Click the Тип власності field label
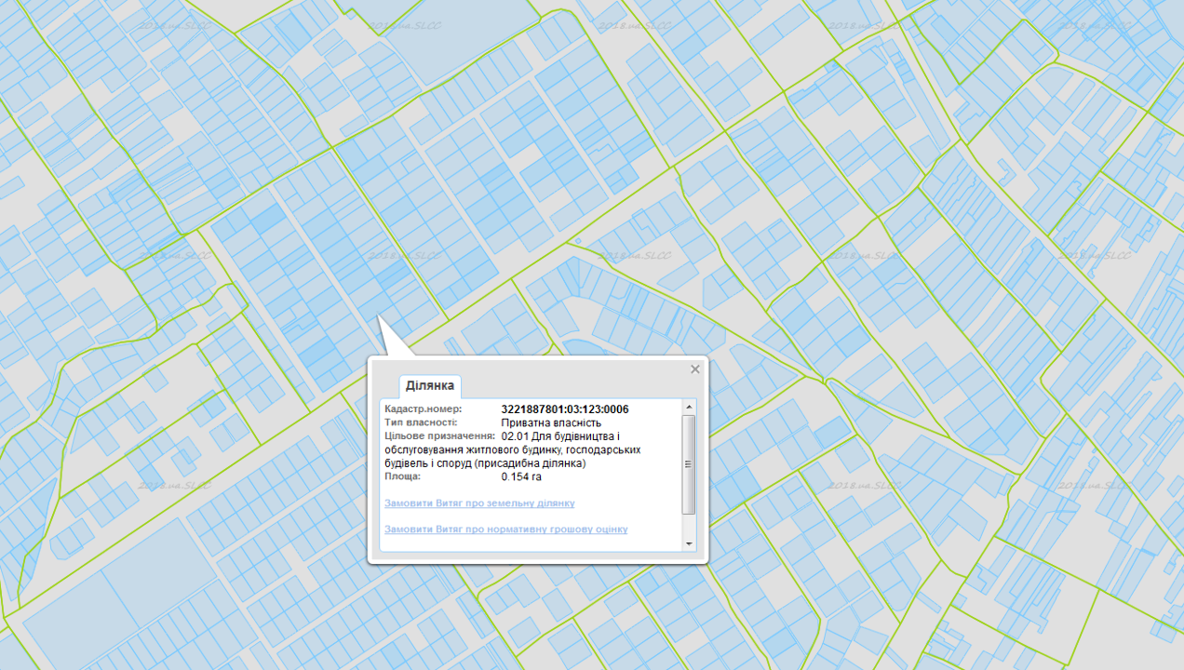Viewport: 1184px width, 670px height. (421, 422)
